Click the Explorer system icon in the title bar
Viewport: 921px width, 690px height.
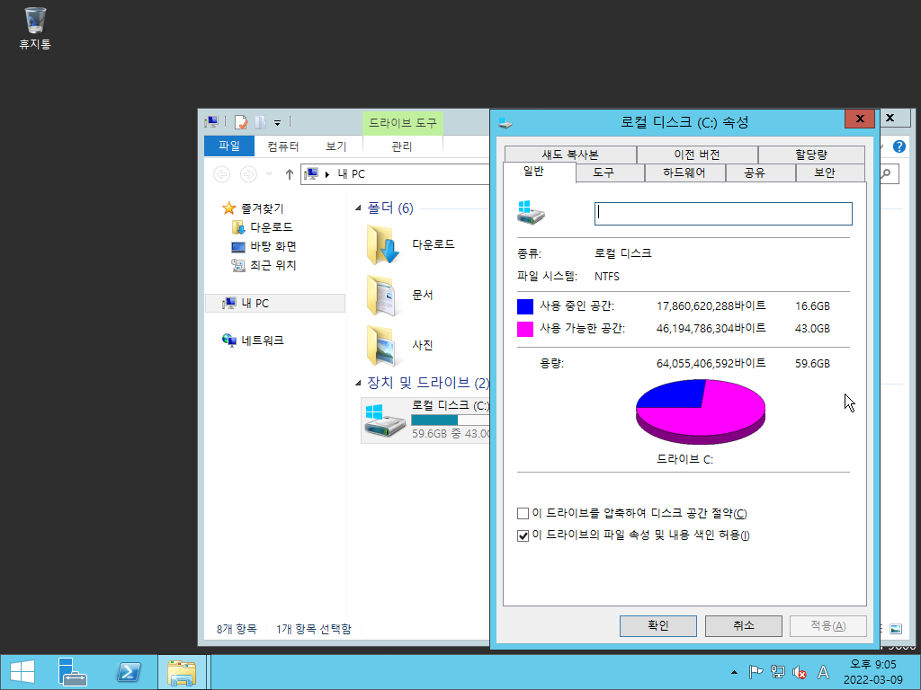[x=211, y=122]
